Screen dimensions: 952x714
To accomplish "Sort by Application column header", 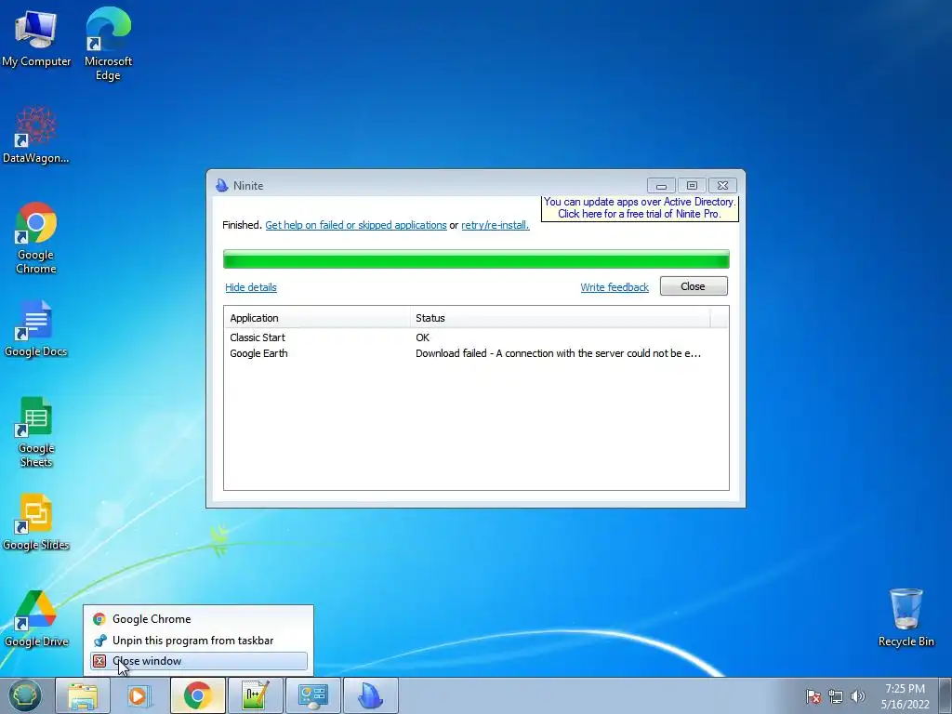I will pos(317,318).
